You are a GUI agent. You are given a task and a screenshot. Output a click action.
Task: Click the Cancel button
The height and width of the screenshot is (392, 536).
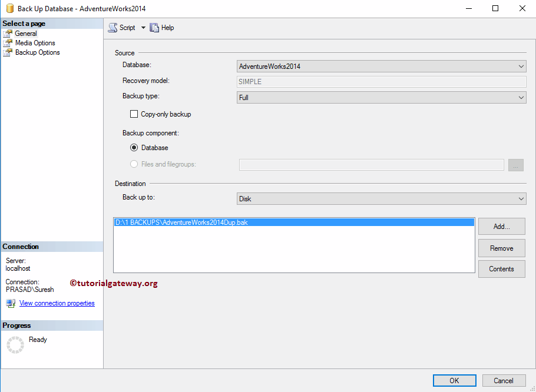coord(504,381)
